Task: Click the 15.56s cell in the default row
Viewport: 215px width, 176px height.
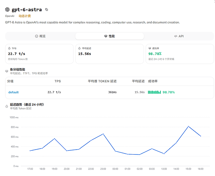Action: point(140,92)
